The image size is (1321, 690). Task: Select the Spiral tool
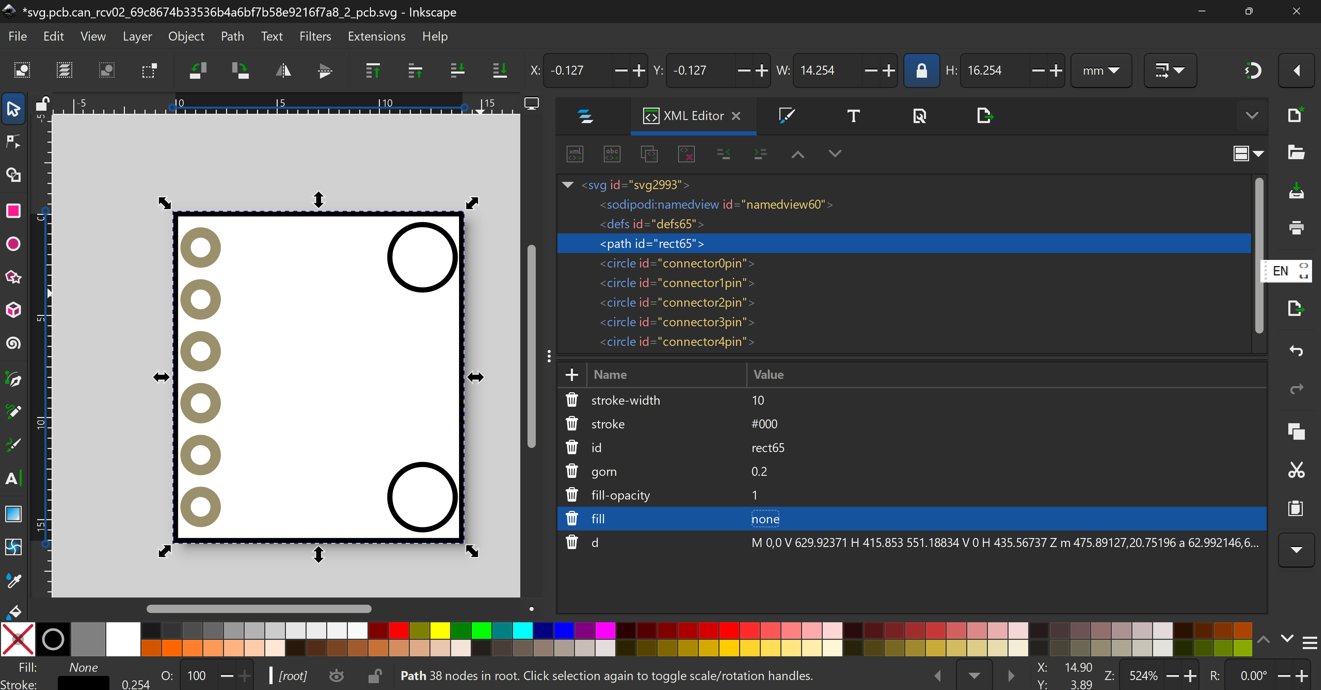(x=13, y=343)
